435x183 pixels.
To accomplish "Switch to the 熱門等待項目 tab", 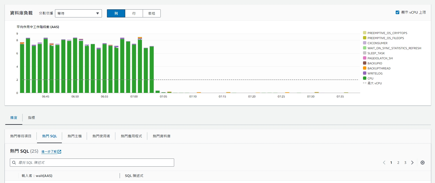I will 21,136.
